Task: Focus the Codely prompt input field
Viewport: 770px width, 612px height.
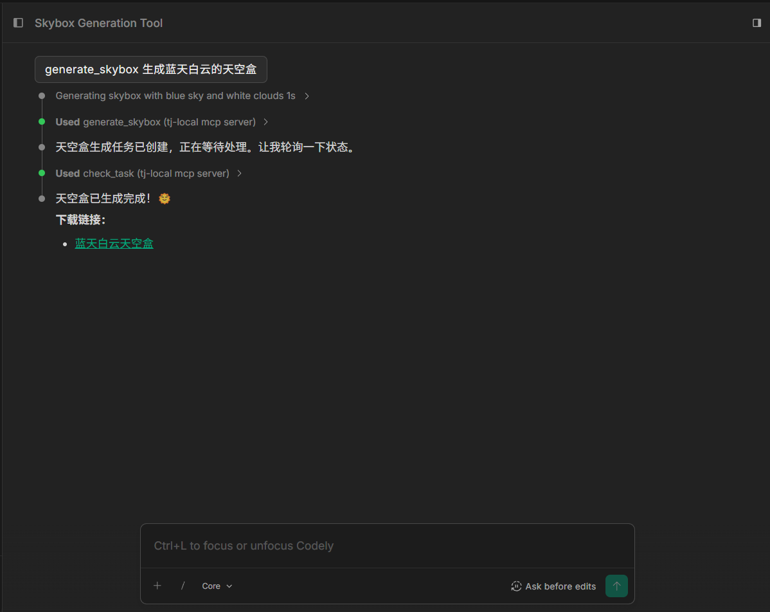Action: 387,546
